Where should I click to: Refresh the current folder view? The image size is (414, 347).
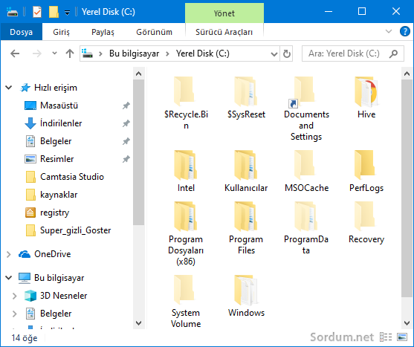(x=286, y=53)
